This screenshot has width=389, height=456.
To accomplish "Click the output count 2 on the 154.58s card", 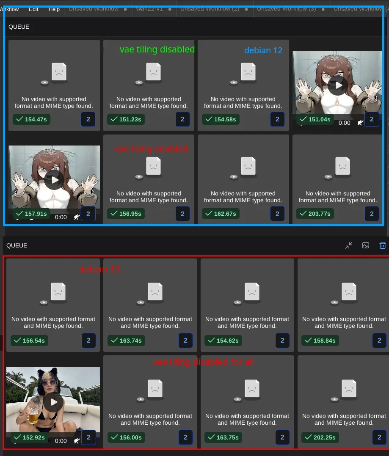I will coord(277,119).
